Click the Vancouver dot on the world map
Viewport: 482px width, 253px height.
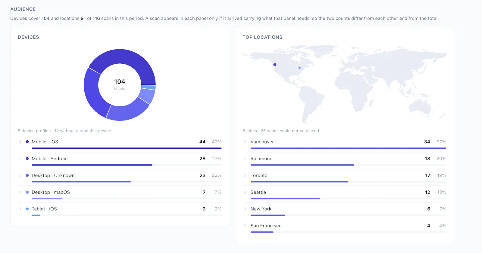(x=275, y=65)
